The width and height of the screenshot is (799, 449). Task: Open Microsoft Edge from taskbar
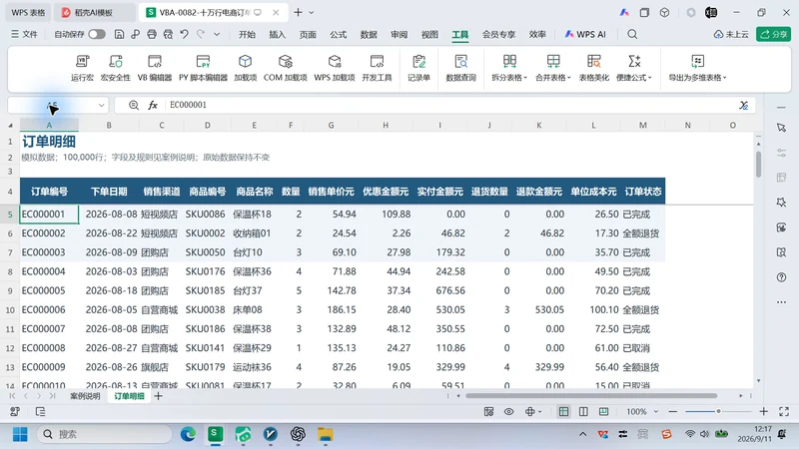pos(188,434)
